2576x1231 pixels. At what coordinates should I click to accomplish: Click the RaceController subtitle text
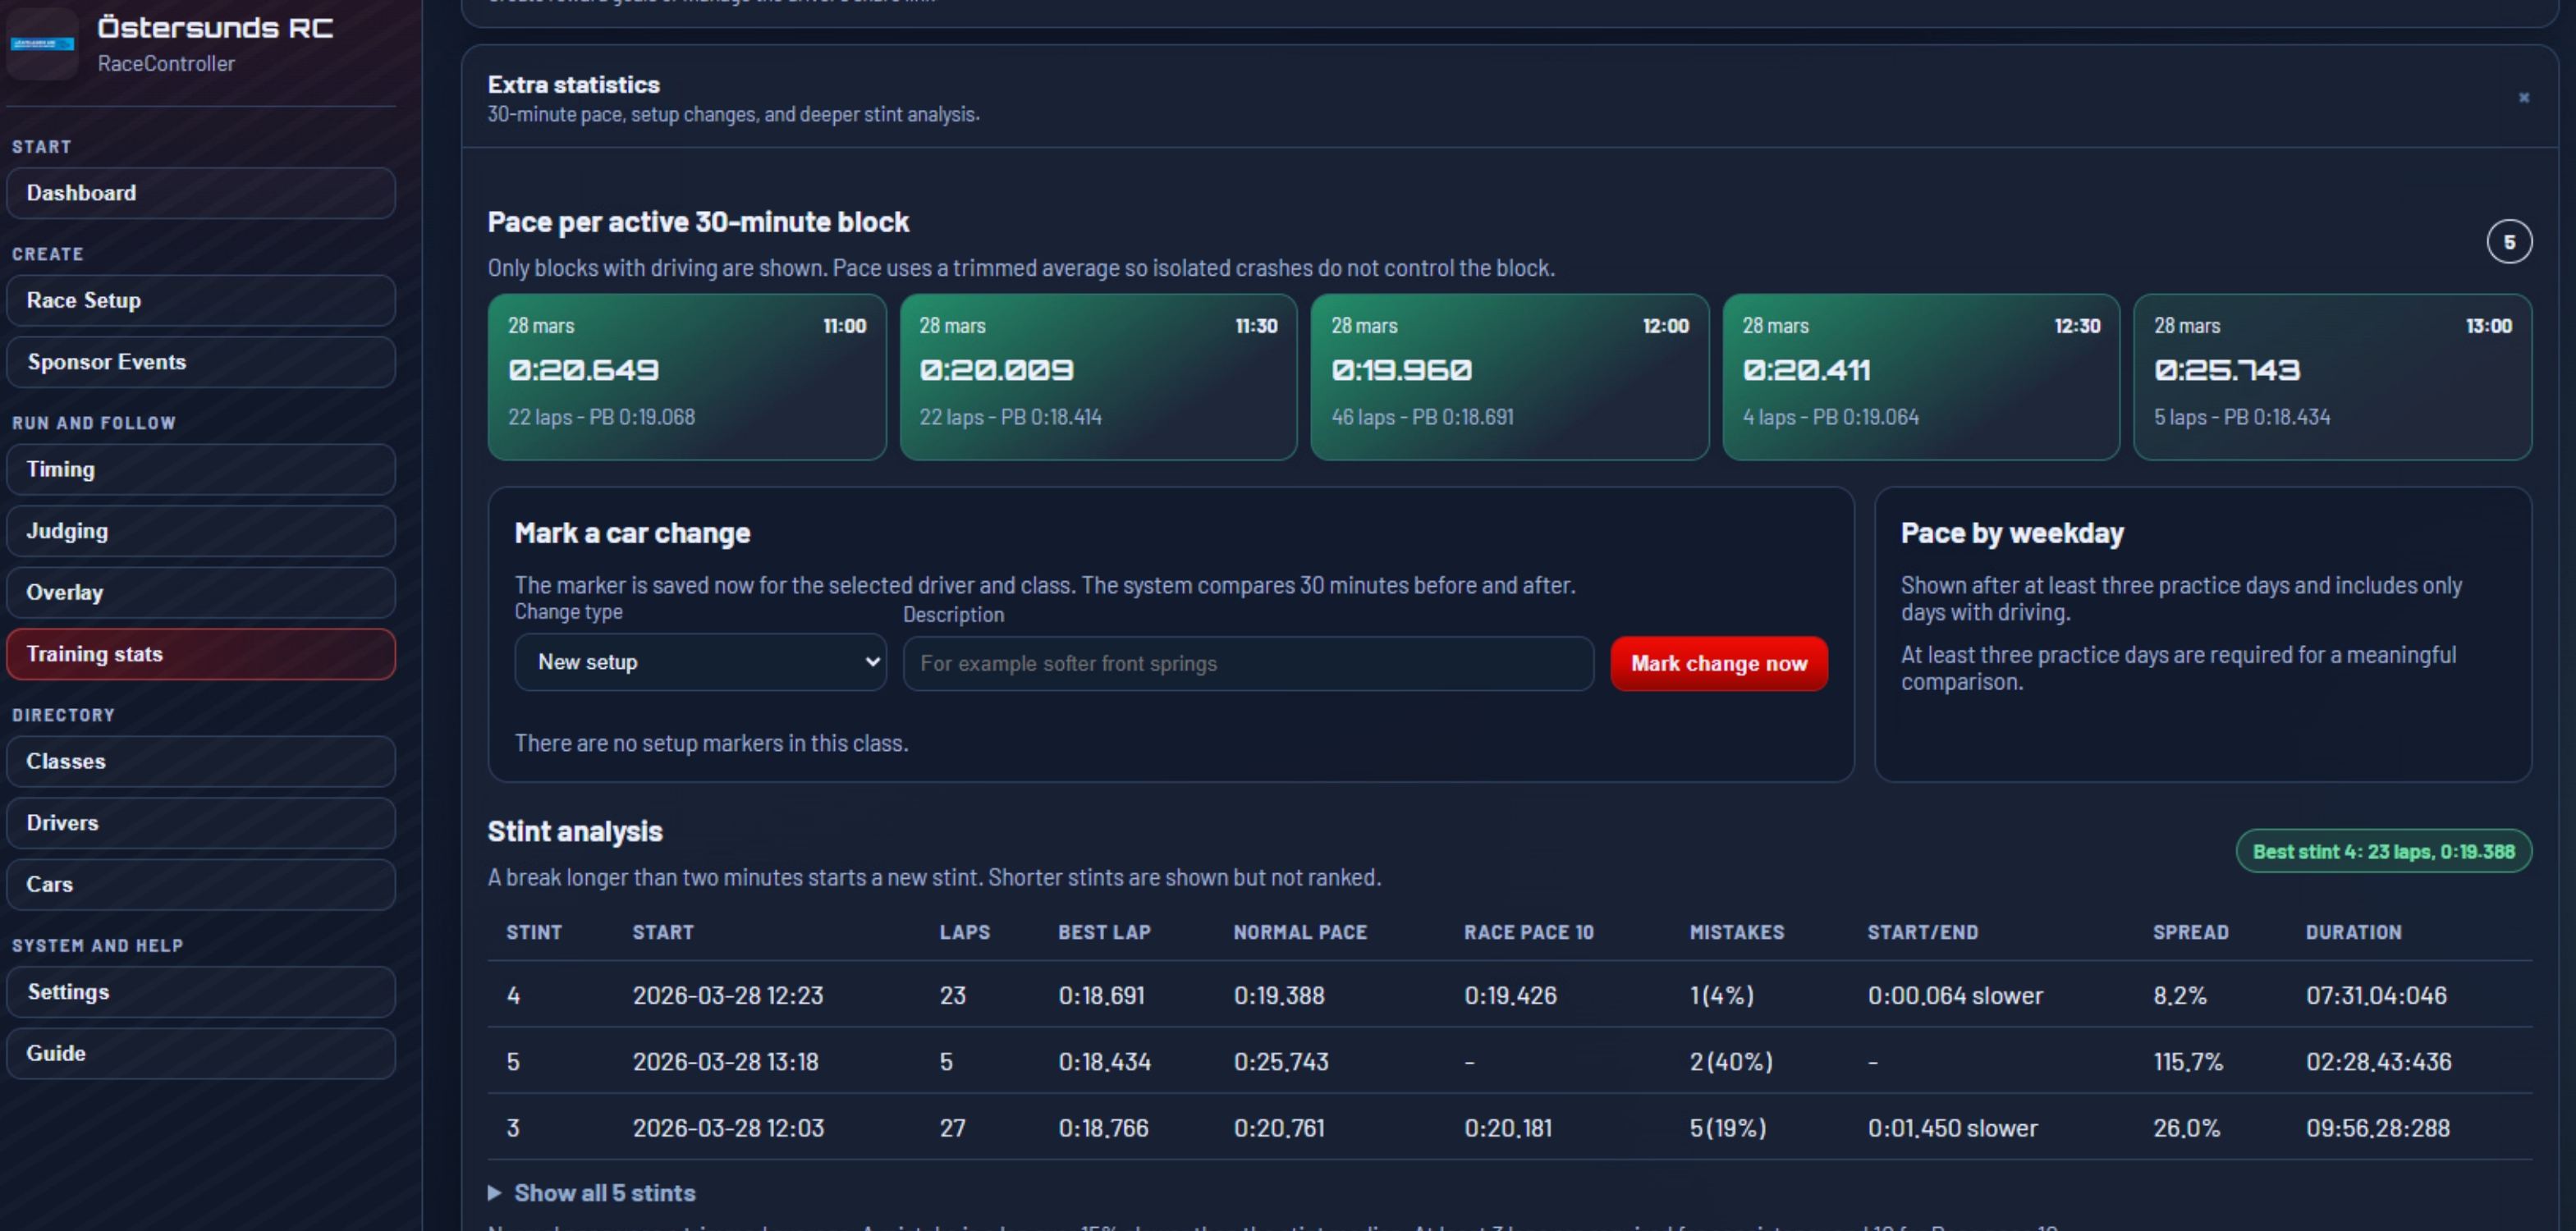(166, 63)
